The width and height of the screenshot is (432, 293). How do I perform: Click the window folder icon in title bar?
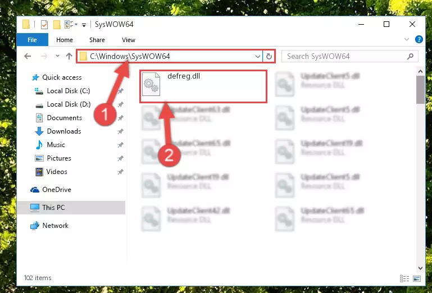[x=26, y=25]
